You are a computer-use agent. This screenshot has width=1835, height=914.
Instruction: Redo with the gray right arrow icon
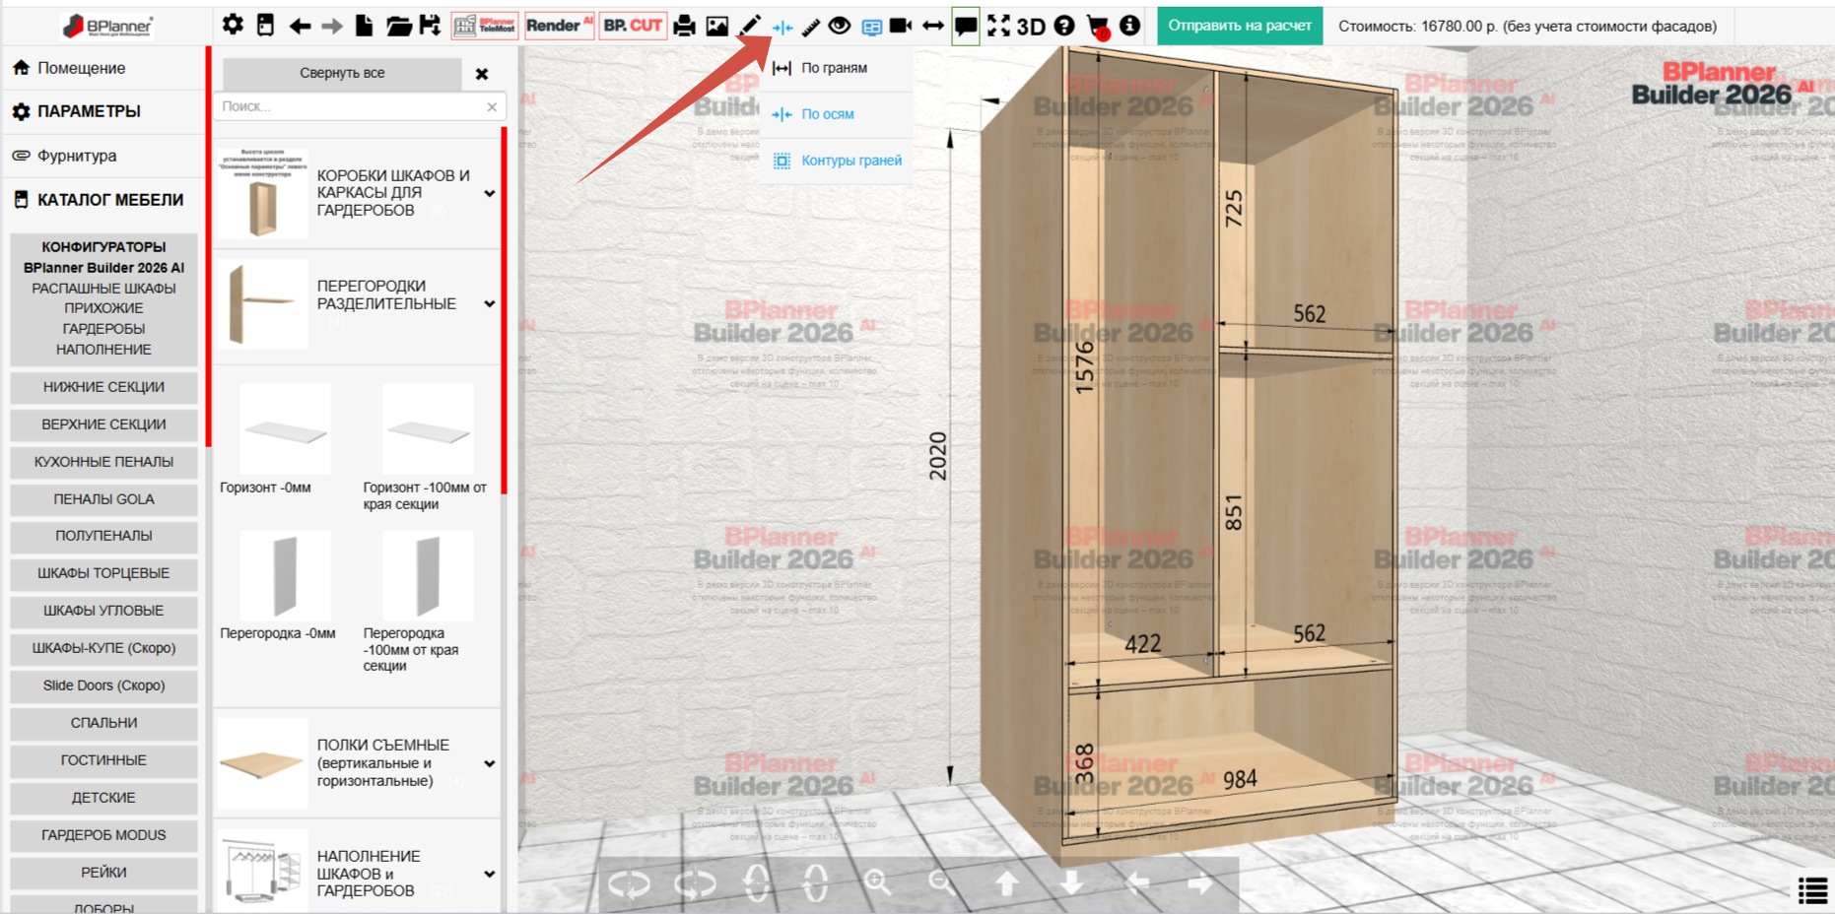pos(332,26)
